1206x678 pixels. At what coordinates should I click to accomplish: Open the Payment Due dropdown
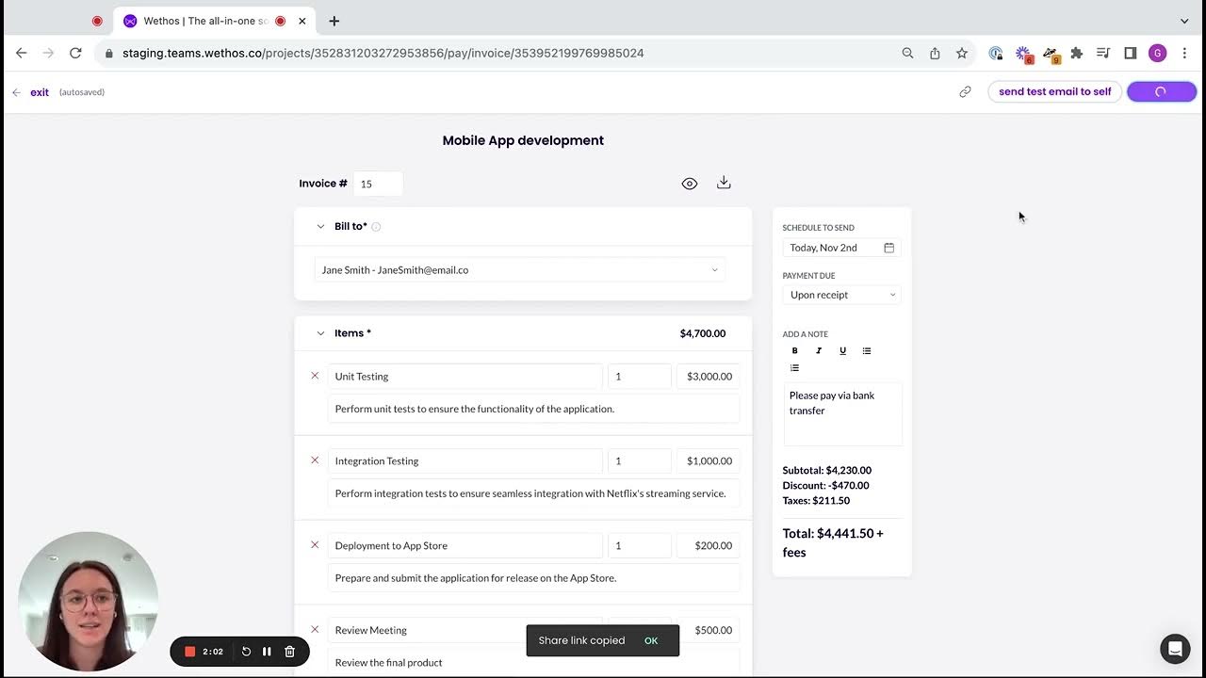point(841,294)
